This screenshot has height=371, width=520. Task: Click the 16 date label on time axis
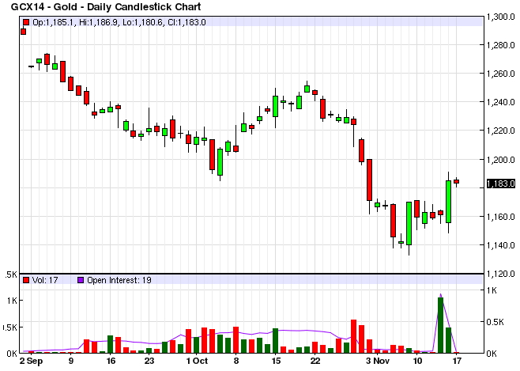111,361
